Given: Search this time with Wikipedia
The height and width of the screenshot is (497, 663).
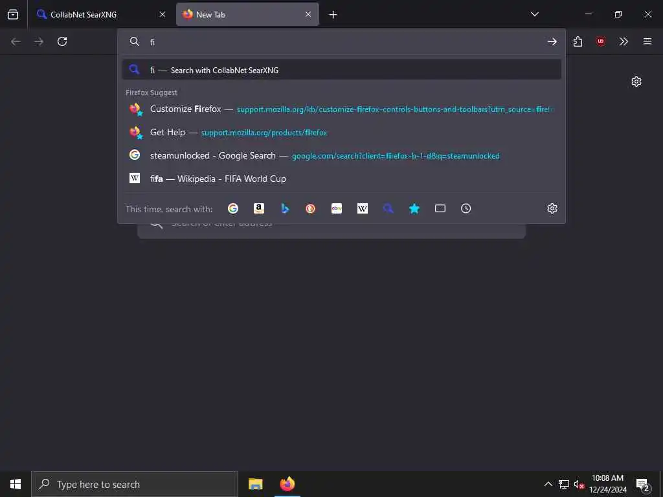Looking at the screenshot, I should (x=363, y=208).
